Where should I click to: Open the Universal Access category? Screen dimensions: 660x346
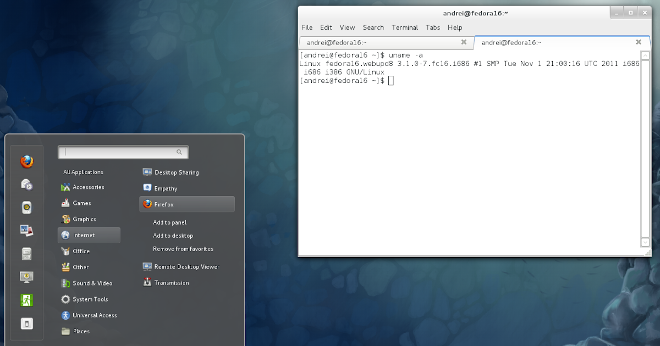(x=89, y=315)
